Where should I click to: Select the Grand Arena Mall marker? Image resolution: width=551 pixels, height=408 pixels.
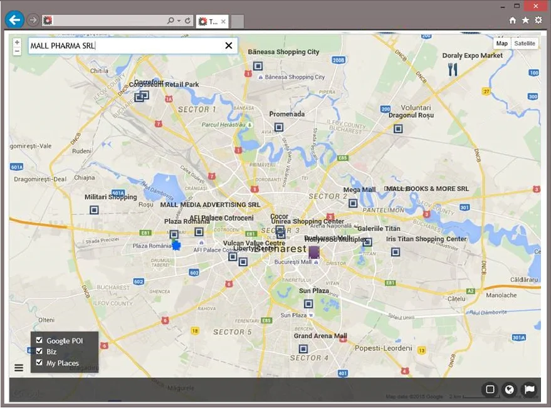click(x=303, y=349)
